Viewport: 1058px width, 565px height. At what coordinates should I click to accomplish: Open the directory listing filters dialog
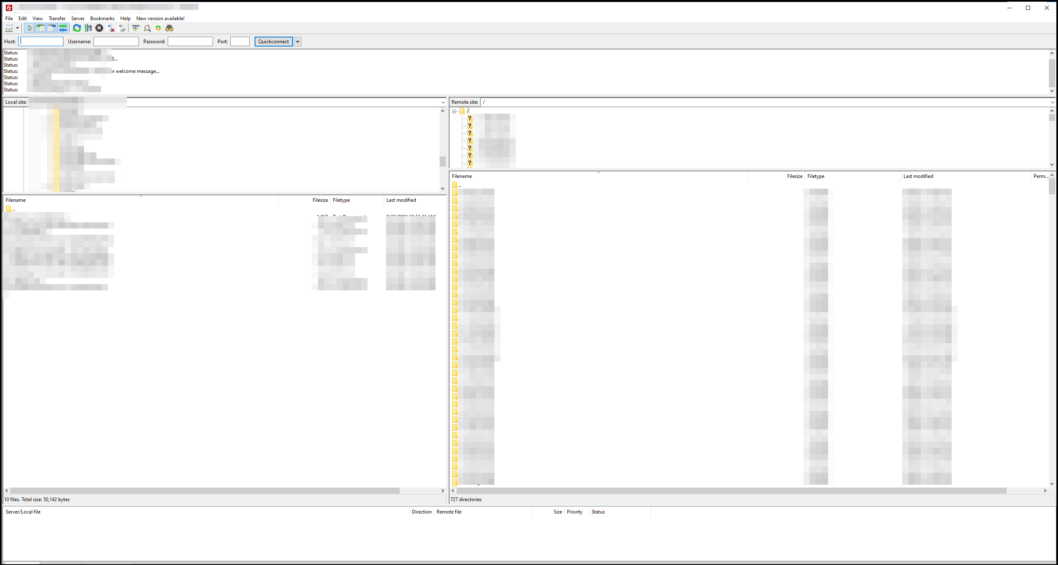pyautogui.click(x=136, y=28)
